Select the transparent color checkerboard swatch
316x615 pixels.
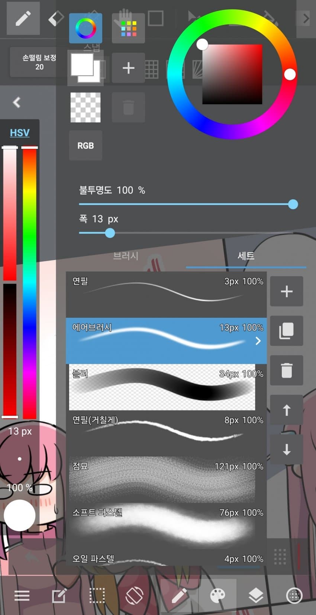[x=86, y=108]
